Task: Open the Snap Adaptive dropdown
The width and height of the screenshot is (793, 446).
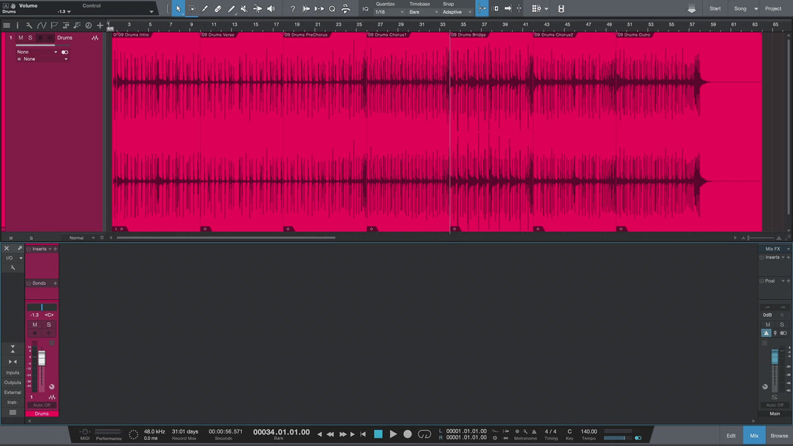Action: [x=457, y=12]
